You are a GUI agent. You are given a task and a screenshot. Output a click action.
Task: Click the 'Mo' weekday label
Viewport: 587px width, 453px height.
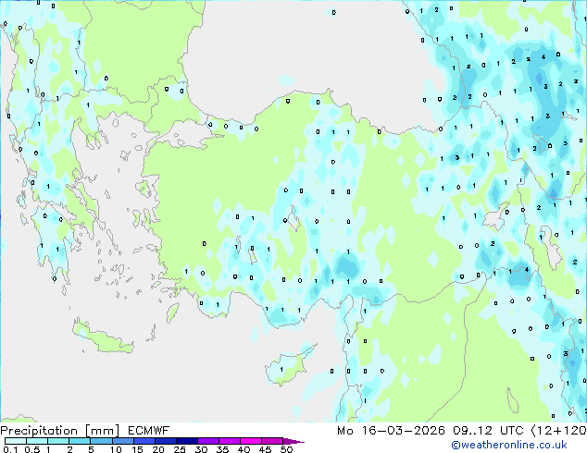(344, 431)
